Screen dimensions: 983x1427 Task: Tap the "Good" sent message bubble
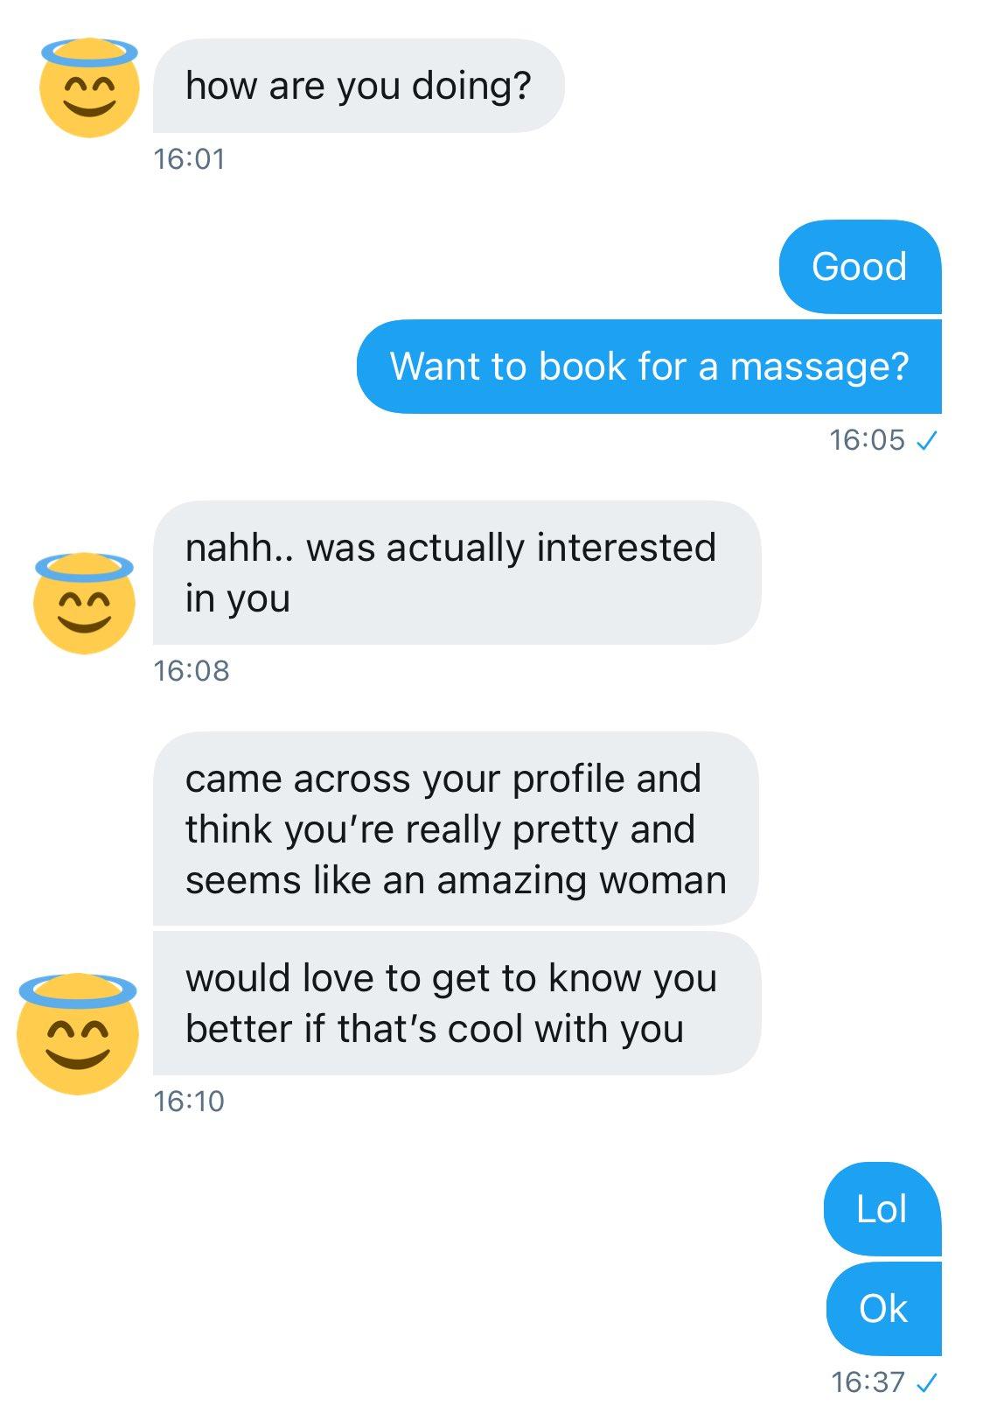859,267
